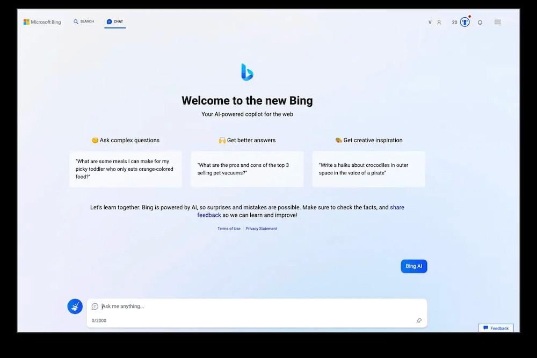Click the pin icon in the chat box
The width and height of the screenshot is (537, 358).
click(419, 320)
